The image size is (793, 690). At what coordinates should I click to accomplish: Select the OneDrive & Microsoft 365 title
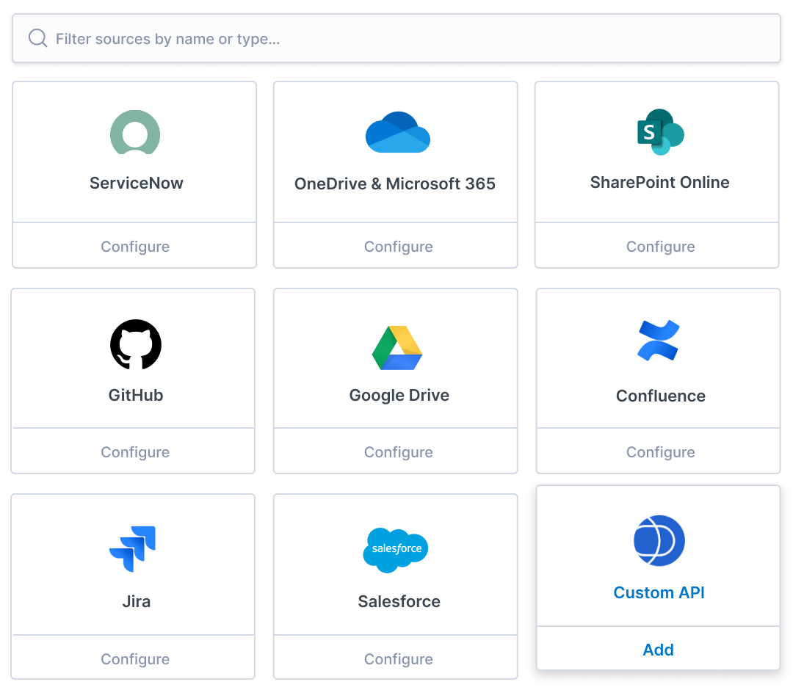tap(394, 184)
